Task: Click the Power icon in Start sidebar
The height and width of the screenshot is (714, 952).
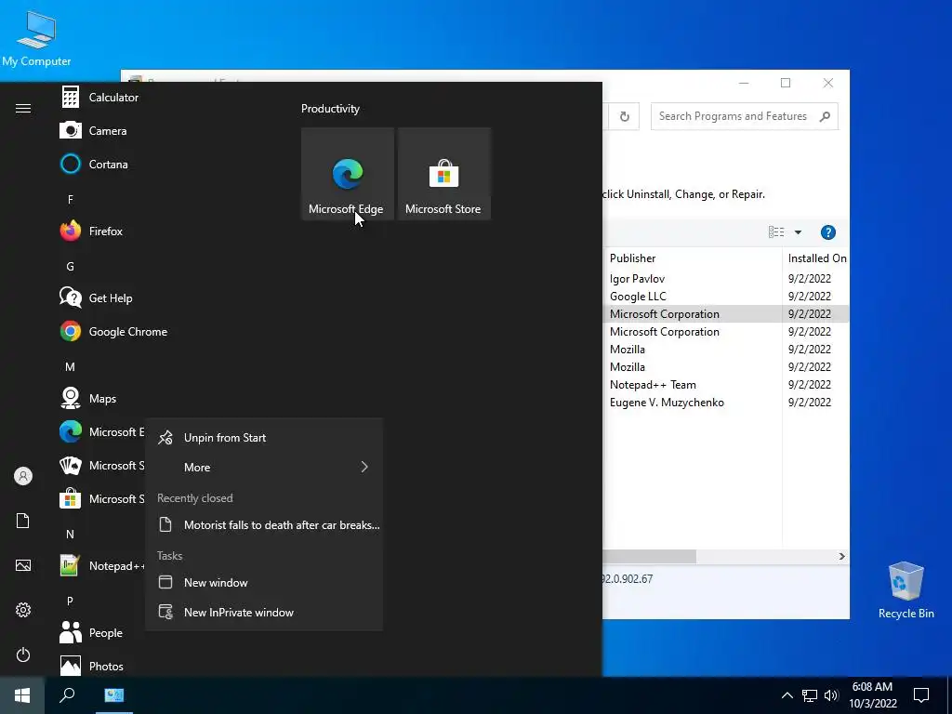Action: [23, 654]
